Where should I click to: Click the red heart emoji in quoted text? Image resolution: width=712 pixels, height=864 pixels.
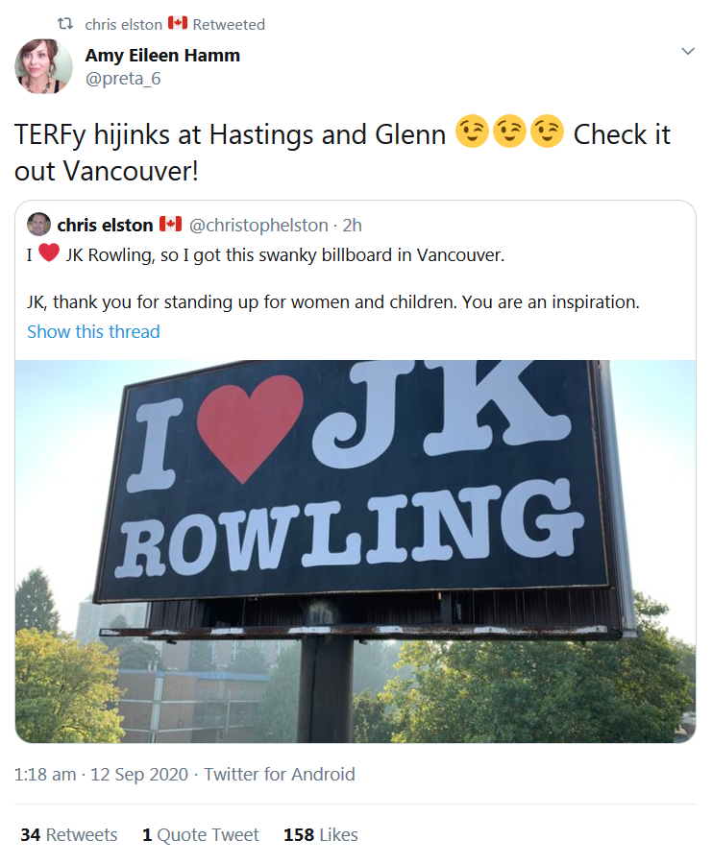[49, 252]
